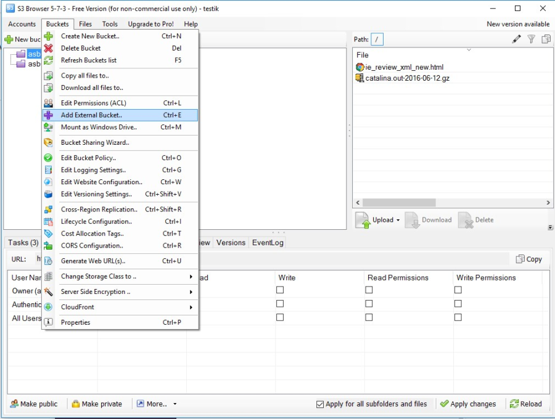
Task: Toggle Write checkbox in Owner row
Action: (x=280, y=290)
